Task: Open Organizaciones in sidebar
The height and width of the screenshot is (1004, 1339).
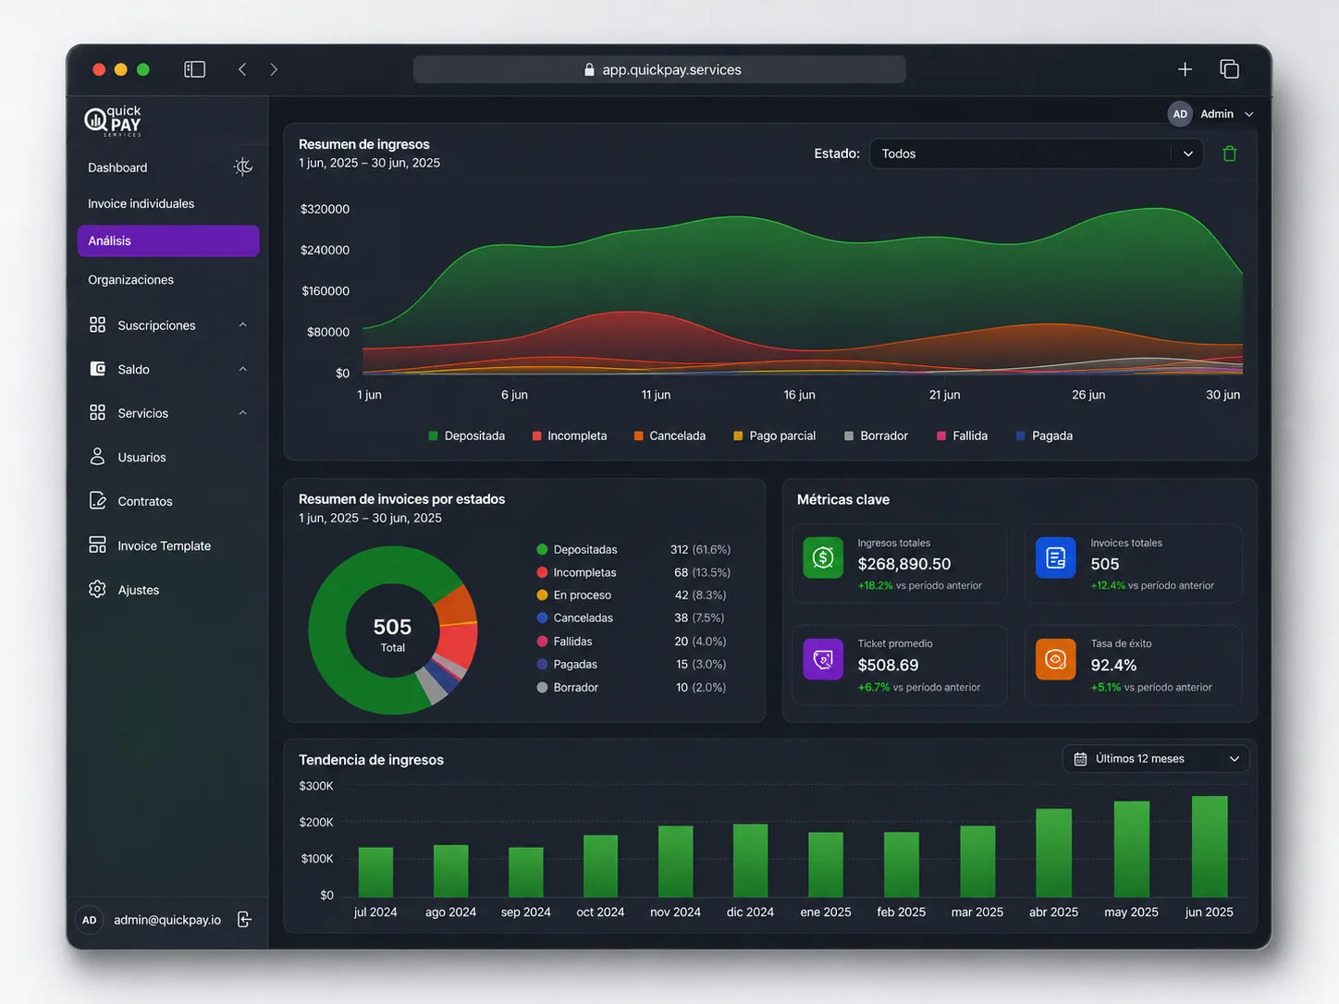Action: (130, 279)
